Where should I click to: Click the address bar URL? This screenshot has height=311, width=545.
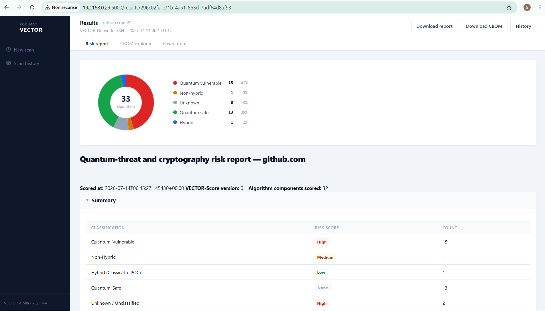click(x=157, y=7)
